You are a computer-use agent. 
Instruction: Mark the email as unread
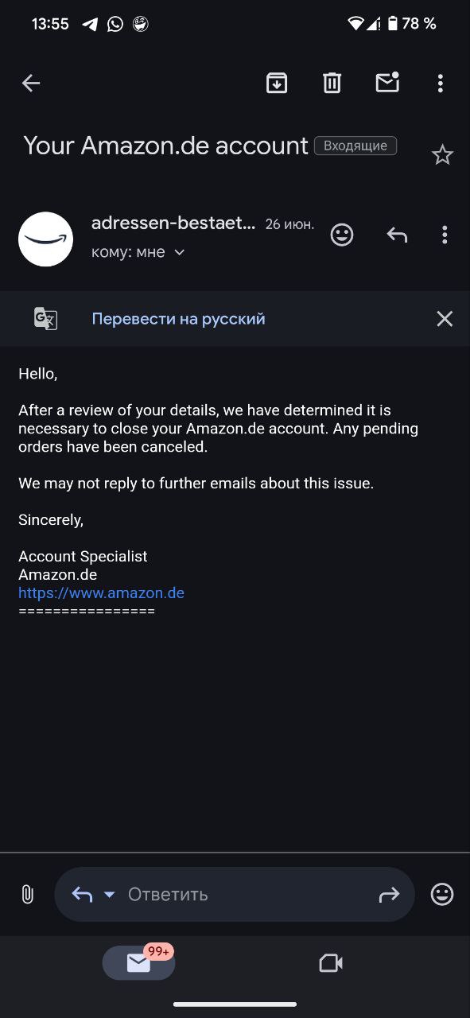click(x=387, y=82)
